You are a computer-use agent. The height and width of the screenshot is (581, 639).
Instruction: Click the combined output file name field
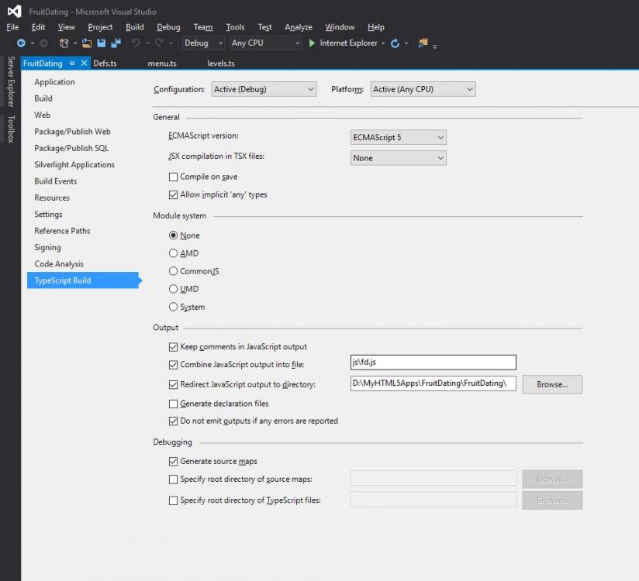433,362
